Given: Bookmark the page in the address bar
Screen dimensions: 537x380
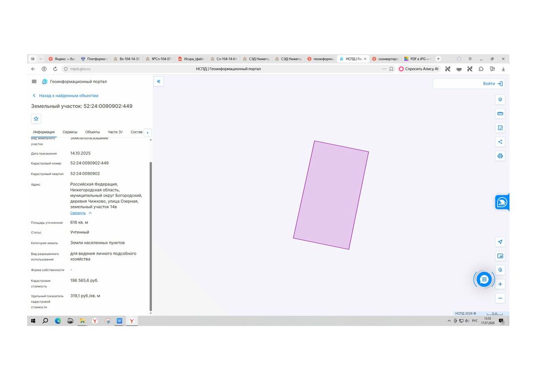Looking at the screenshot, I should (391, 69).
